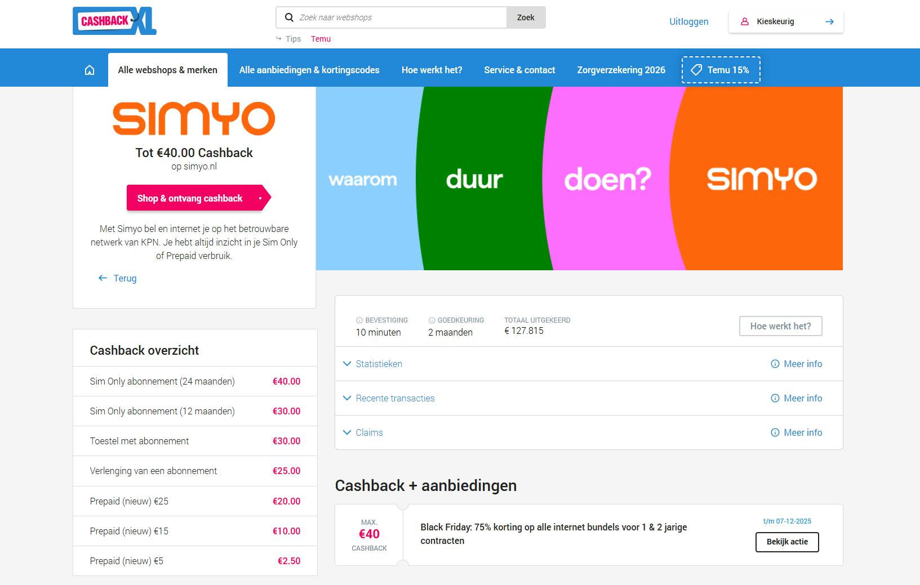Click the 2 maanden goedkeuring value
This screenshot has height=585, width=920.
450,332
